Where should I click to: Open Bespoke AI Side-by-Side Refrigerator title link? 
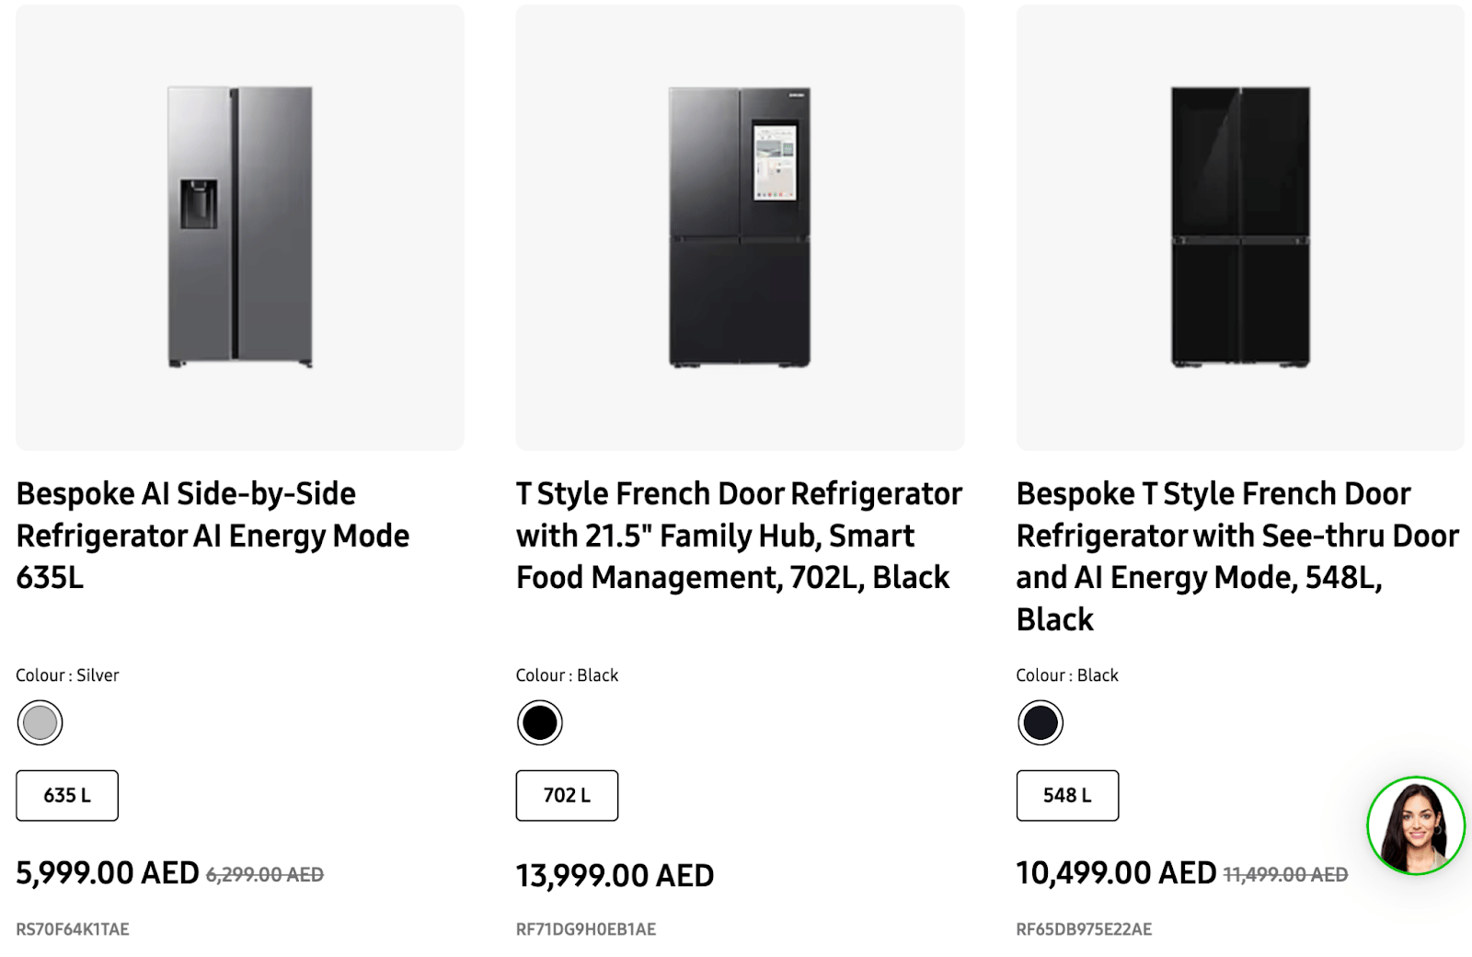coord(213,536)
